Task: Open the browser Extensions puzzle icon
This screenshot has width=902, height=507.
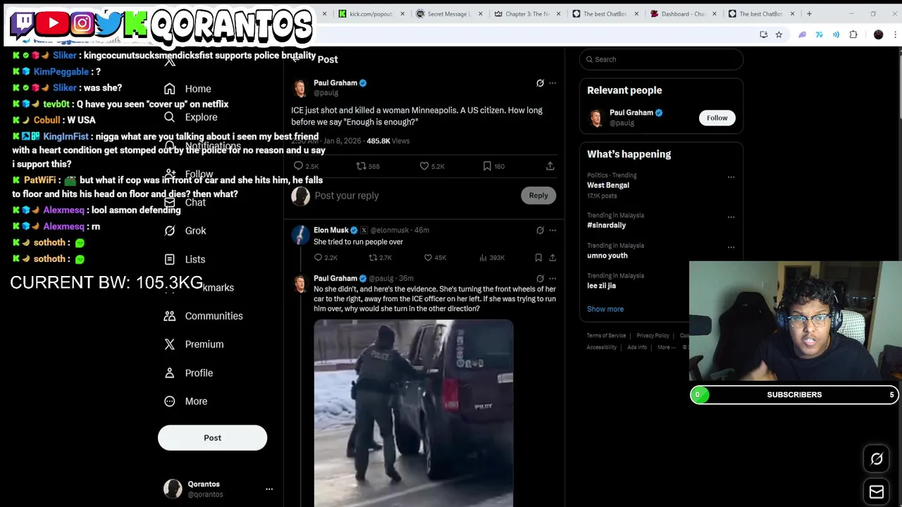Action: 853,35
